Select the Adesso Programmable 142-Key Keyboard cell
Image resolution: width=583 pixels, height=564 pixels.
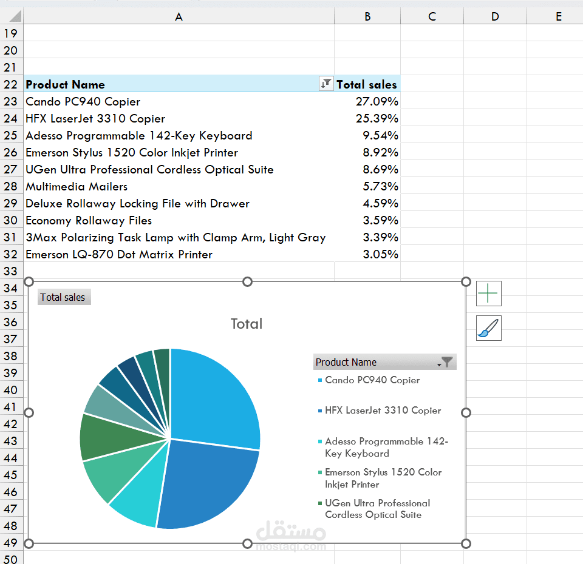coord(179,135)
